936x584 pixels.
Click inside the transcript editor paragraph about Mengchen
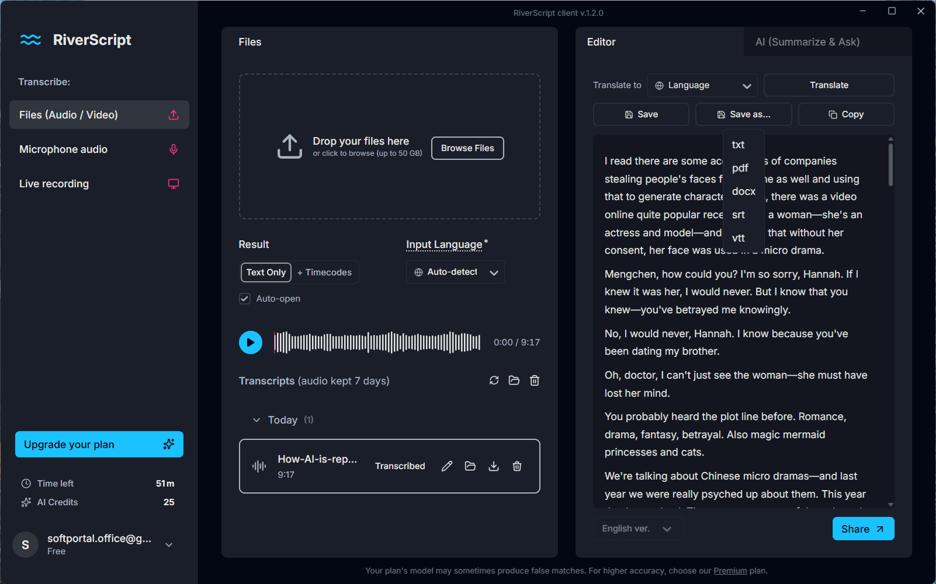tap(732, 292)
